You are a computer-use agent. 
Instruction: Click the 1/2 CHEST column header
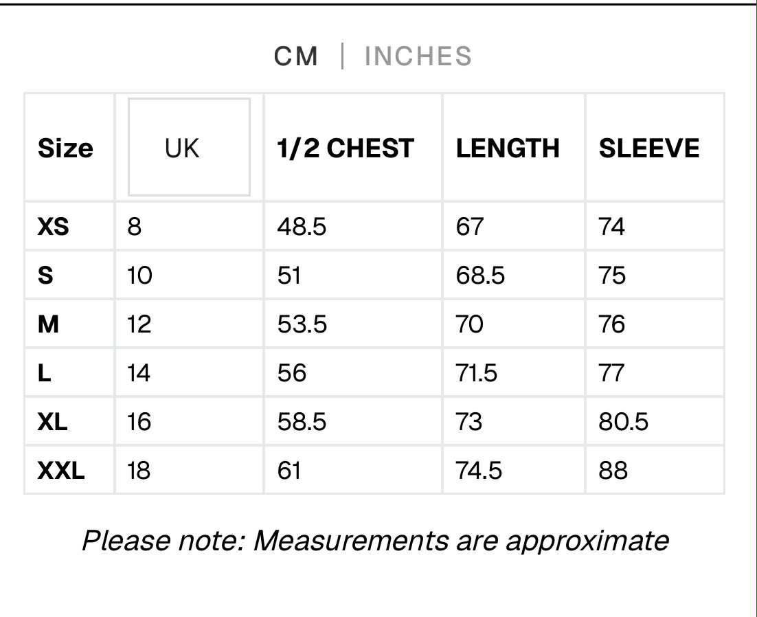pos(346,148)
